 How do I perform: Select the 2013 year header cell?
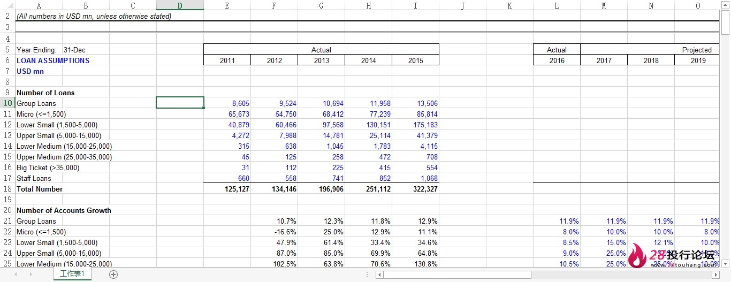click(x=321, y=60)
